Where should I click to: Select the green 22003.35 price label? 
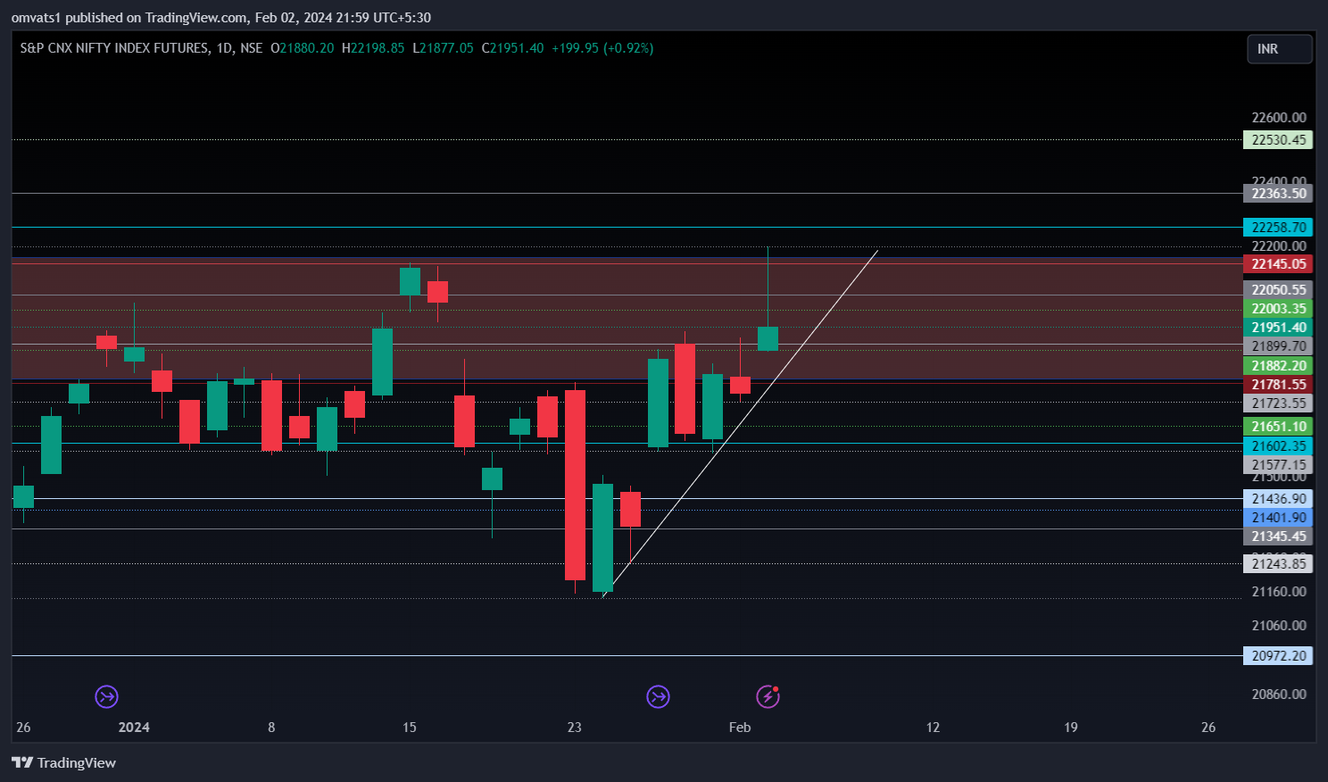1278,309
